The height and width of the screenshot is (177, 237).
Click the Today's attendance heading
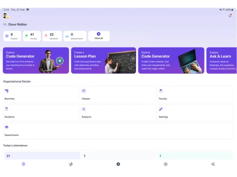tap(15, 145)
